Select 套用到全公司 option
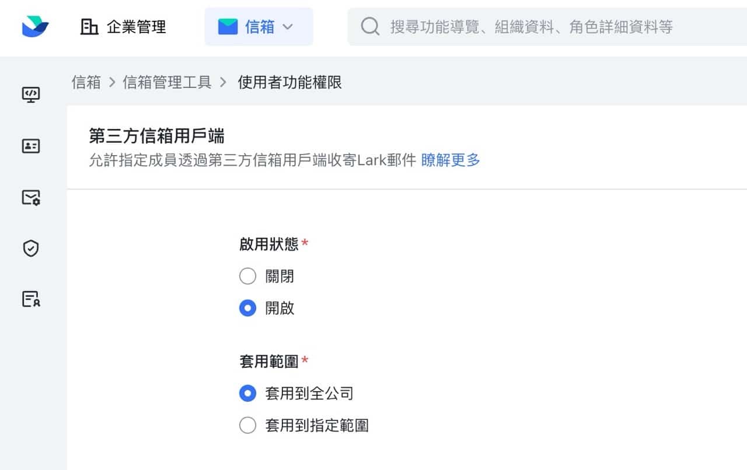747x470 pixels. click(x=248, y=394)
